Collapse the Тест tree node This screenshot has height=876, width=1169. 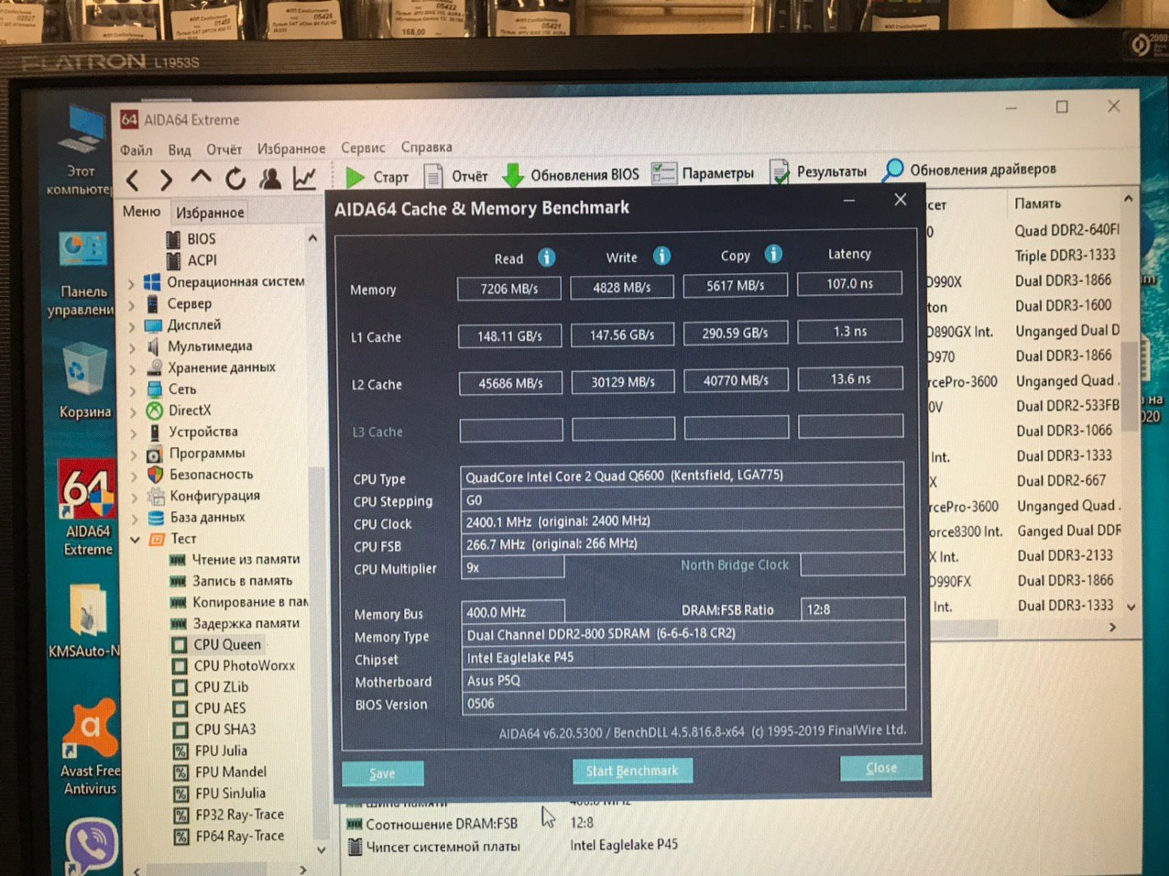[135, 540]
